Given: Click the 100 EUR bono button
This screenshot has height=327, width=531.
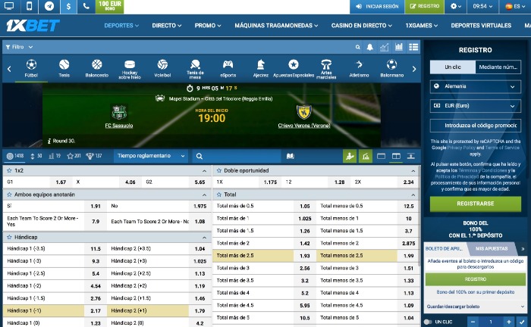Looking at the screenshot, I should (110, 6).
